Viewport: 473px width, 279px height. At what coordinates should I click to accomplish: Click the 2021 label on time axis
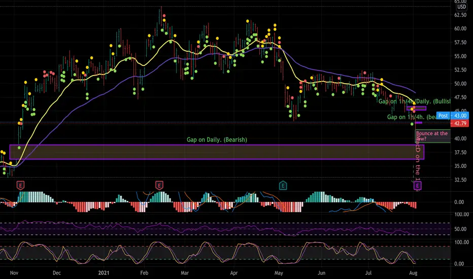[104, 273]
